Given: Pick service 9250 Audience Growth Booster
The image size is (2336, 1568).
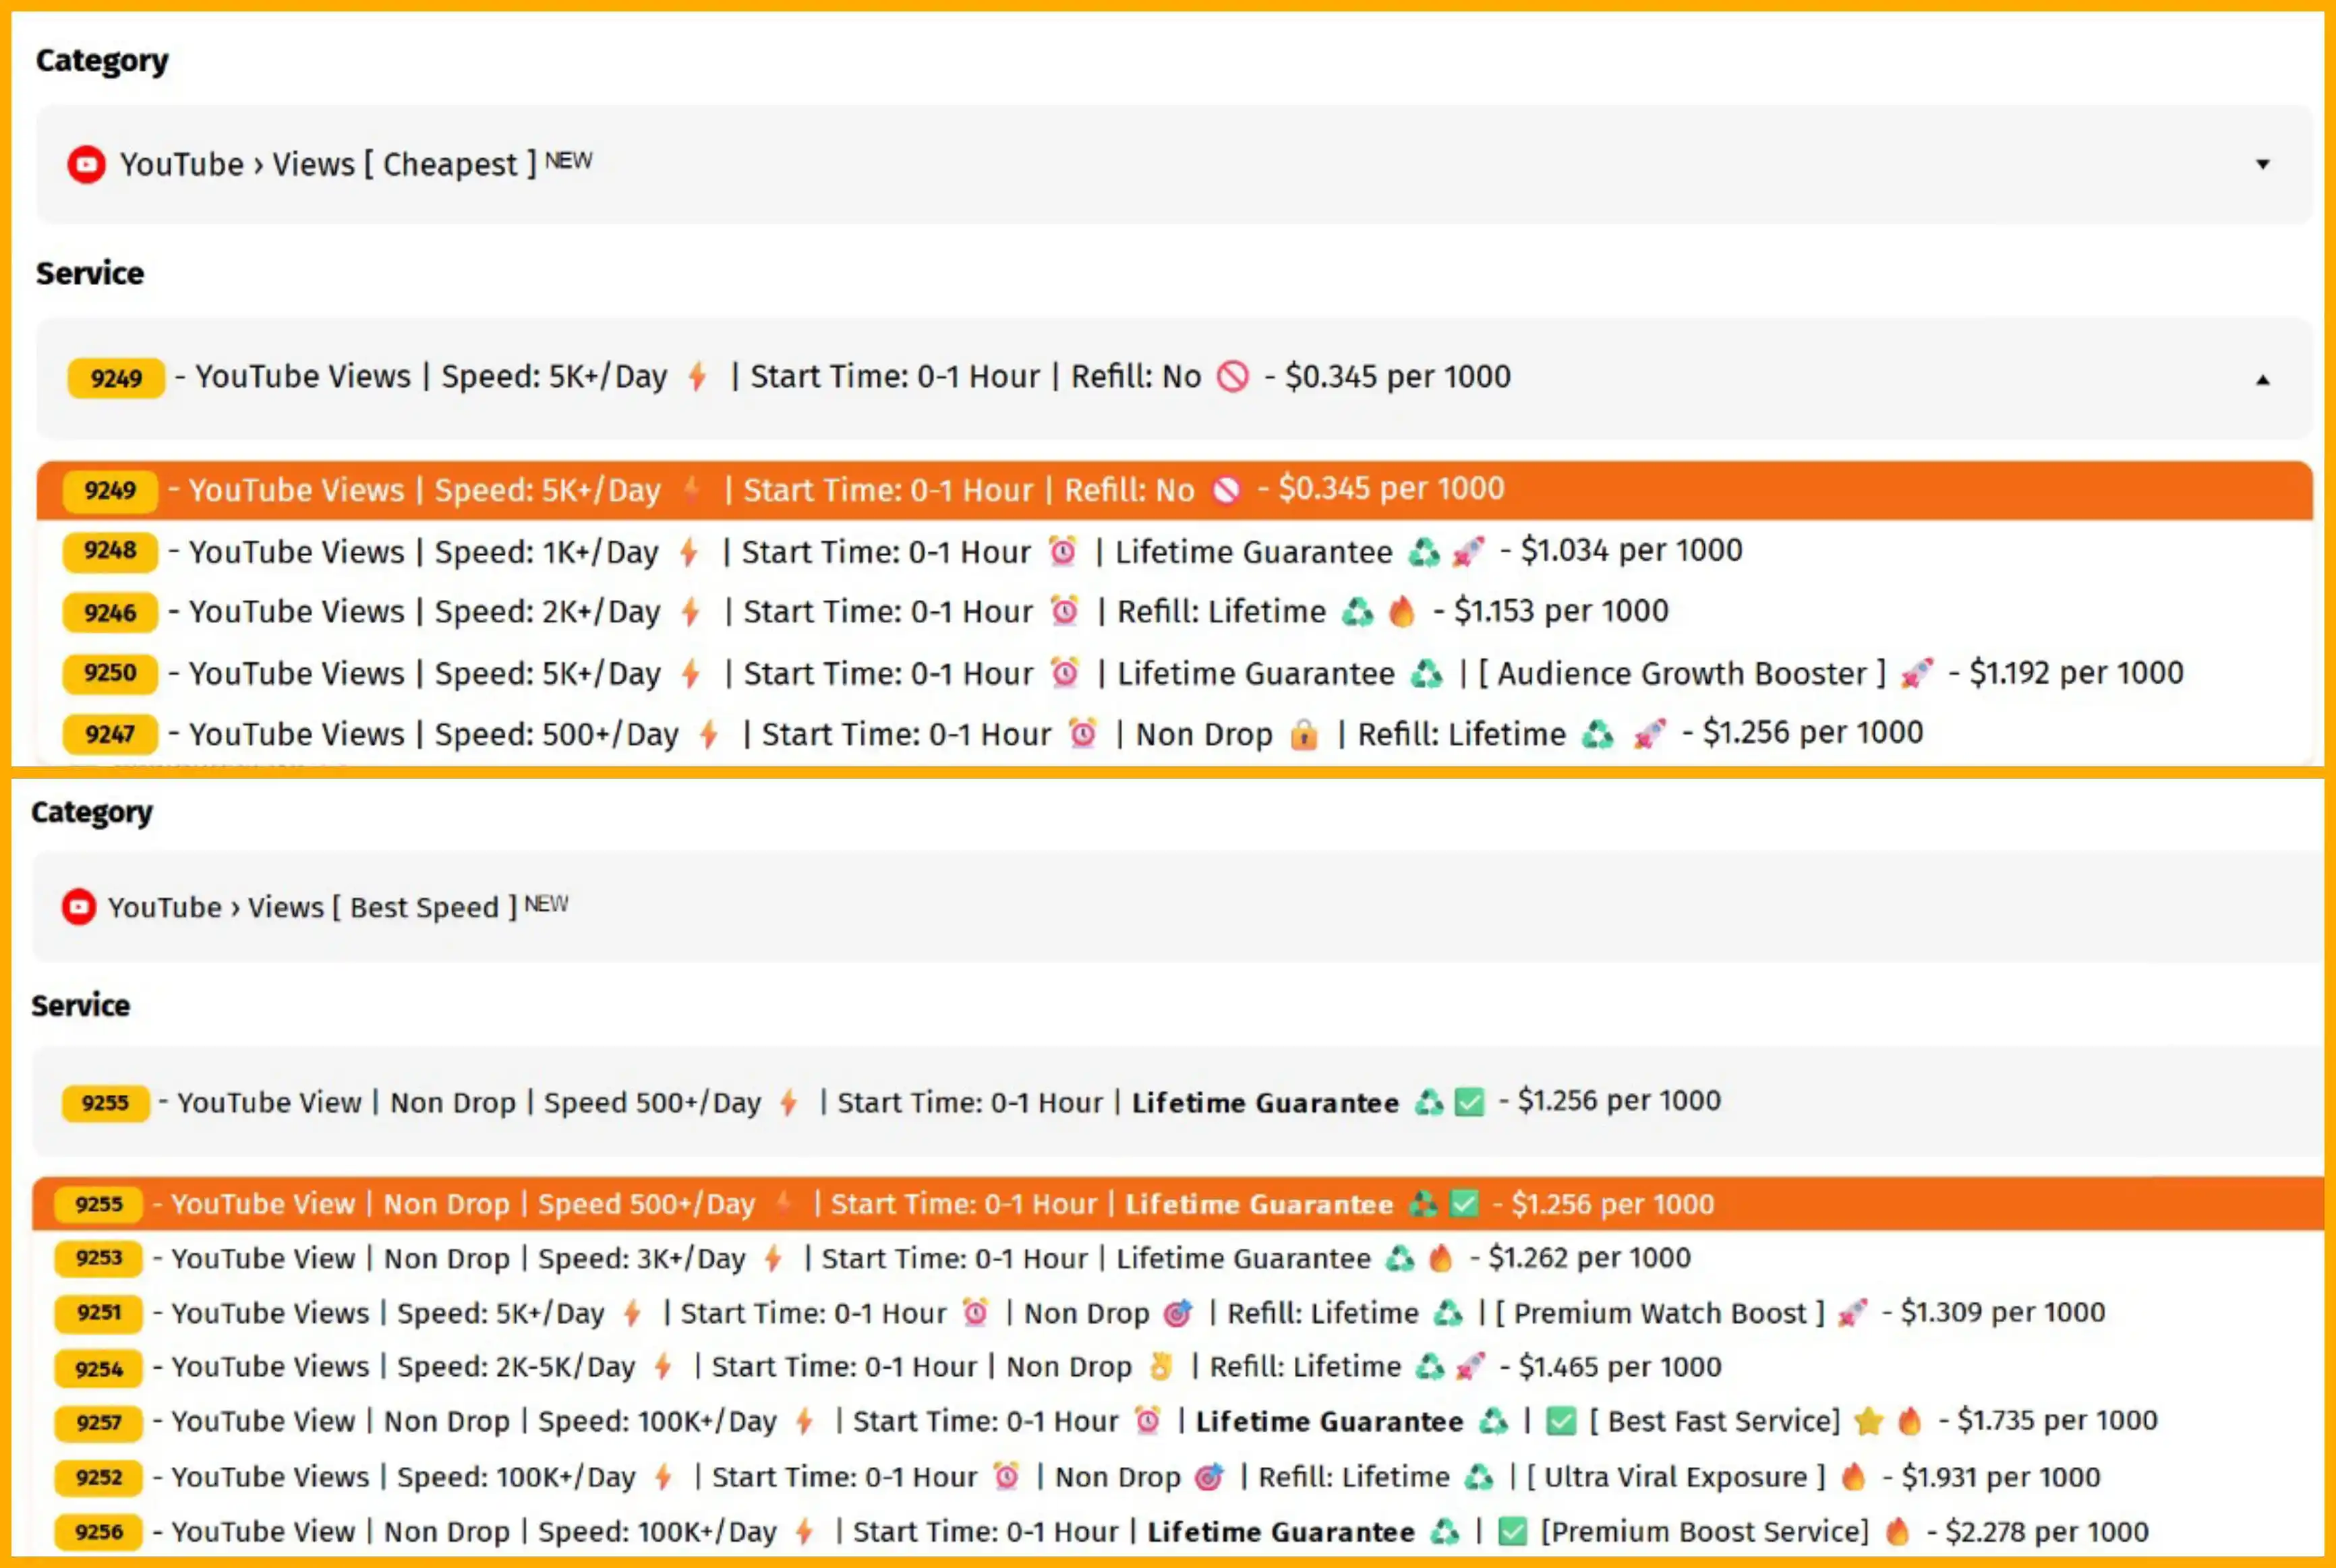Looking at the screenshot, I should click(1173, 673).
